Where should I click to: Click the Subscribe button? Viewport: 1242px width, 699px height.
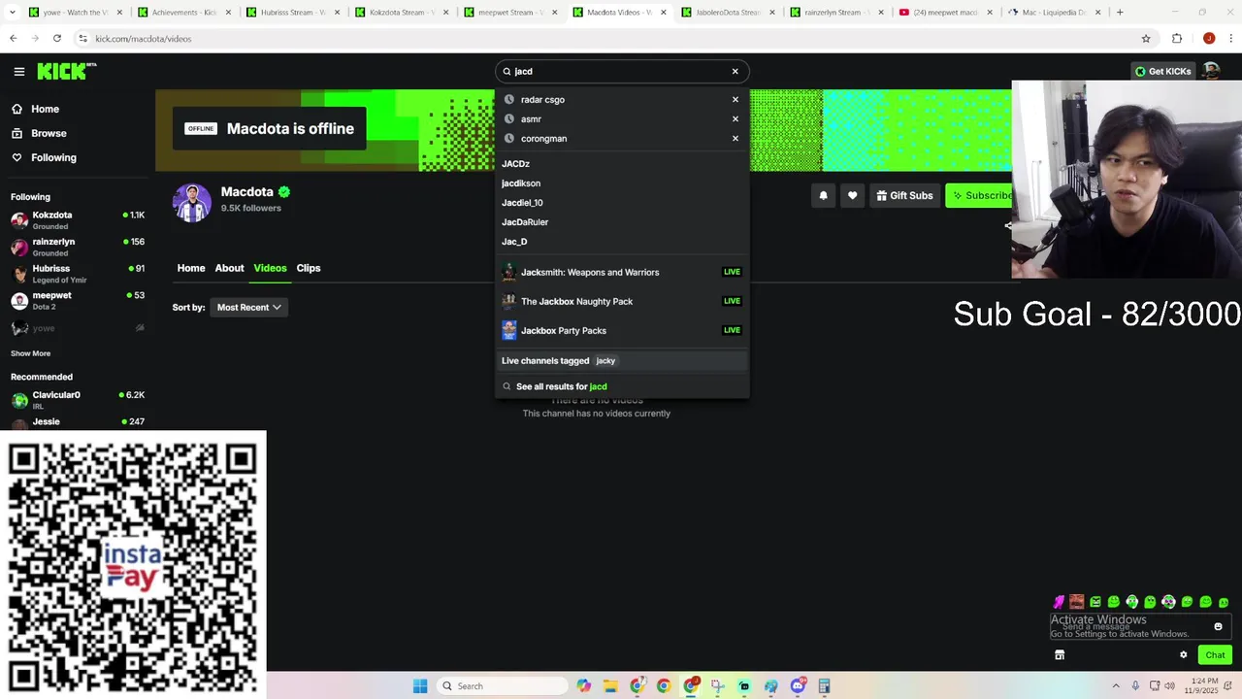click(979, 195)
